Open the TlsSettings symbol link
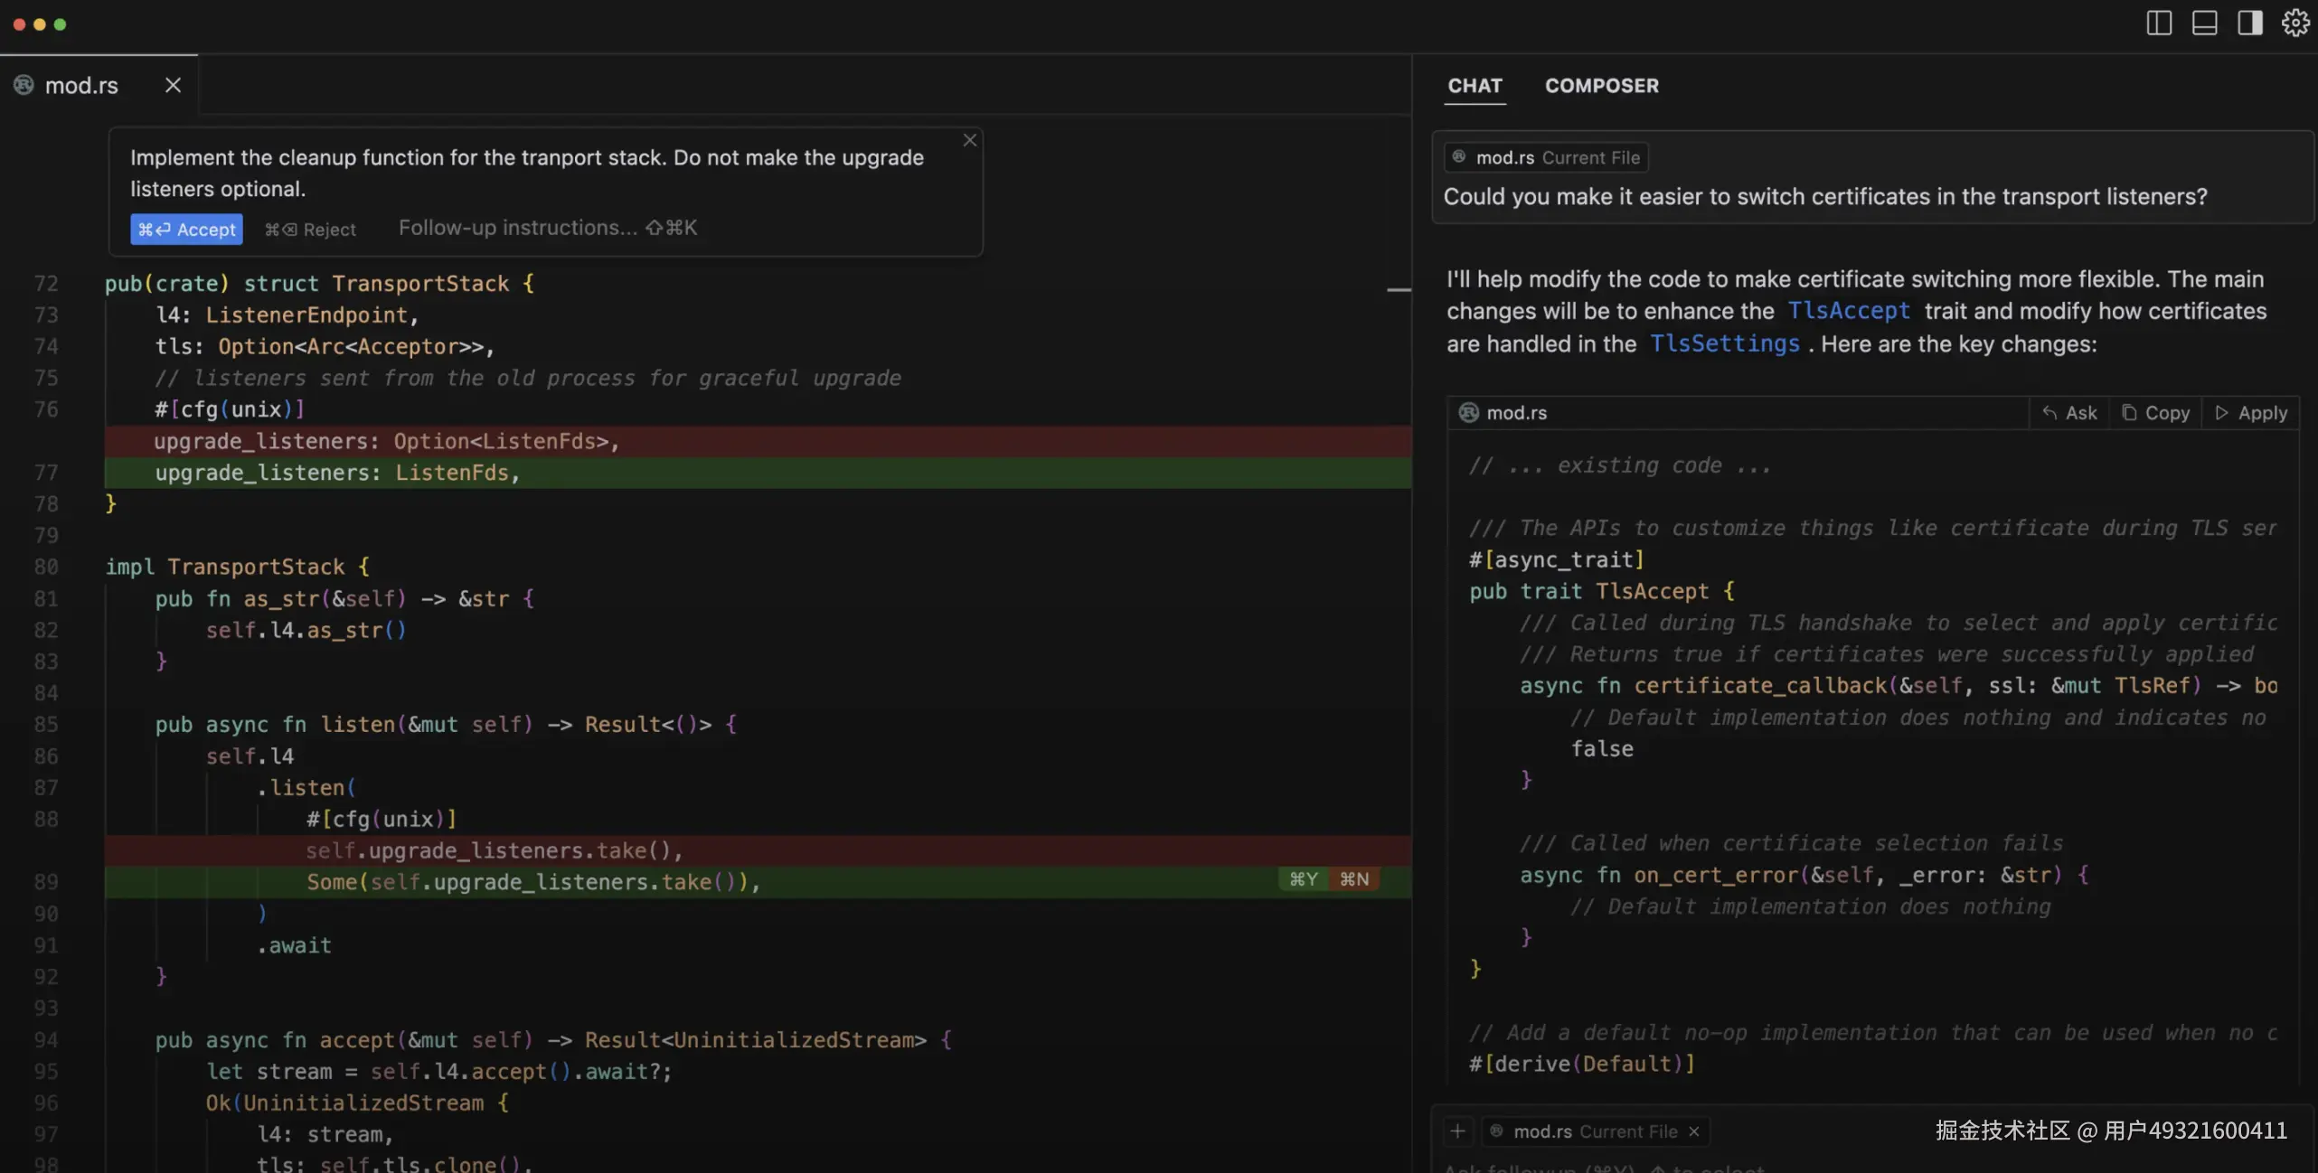The height and width of the screenshot is (1173, 2318). (1724, 344)
